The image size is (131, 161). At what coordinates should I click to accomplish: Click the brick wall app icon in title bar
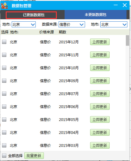coord(5,6)
